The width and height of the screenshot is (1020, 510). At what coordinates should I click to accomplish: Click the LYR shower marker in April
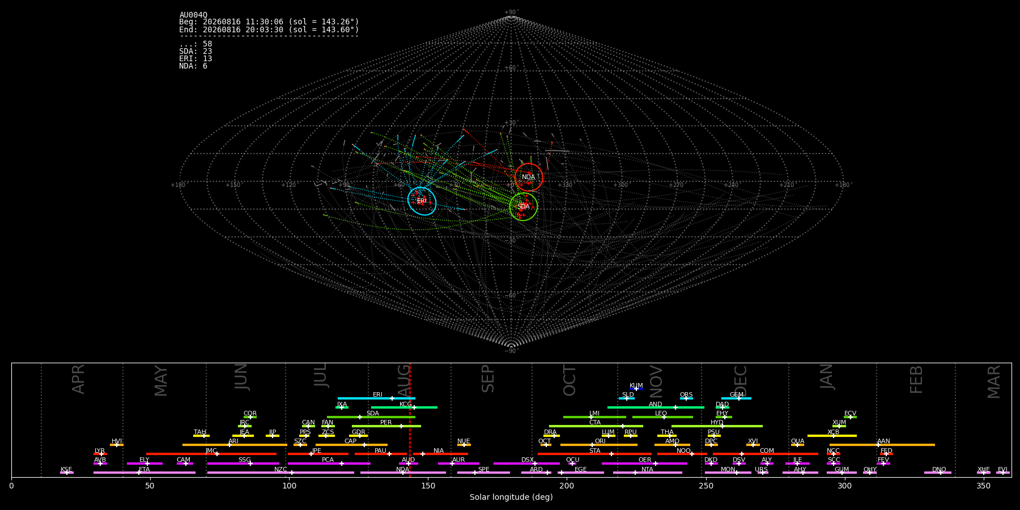coord(100,454)
